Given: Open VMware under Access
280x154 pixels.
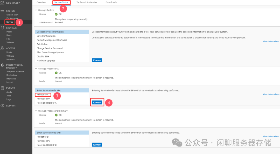Looking at the screenshot, I should pyautogui.click(x=10, y=56).
